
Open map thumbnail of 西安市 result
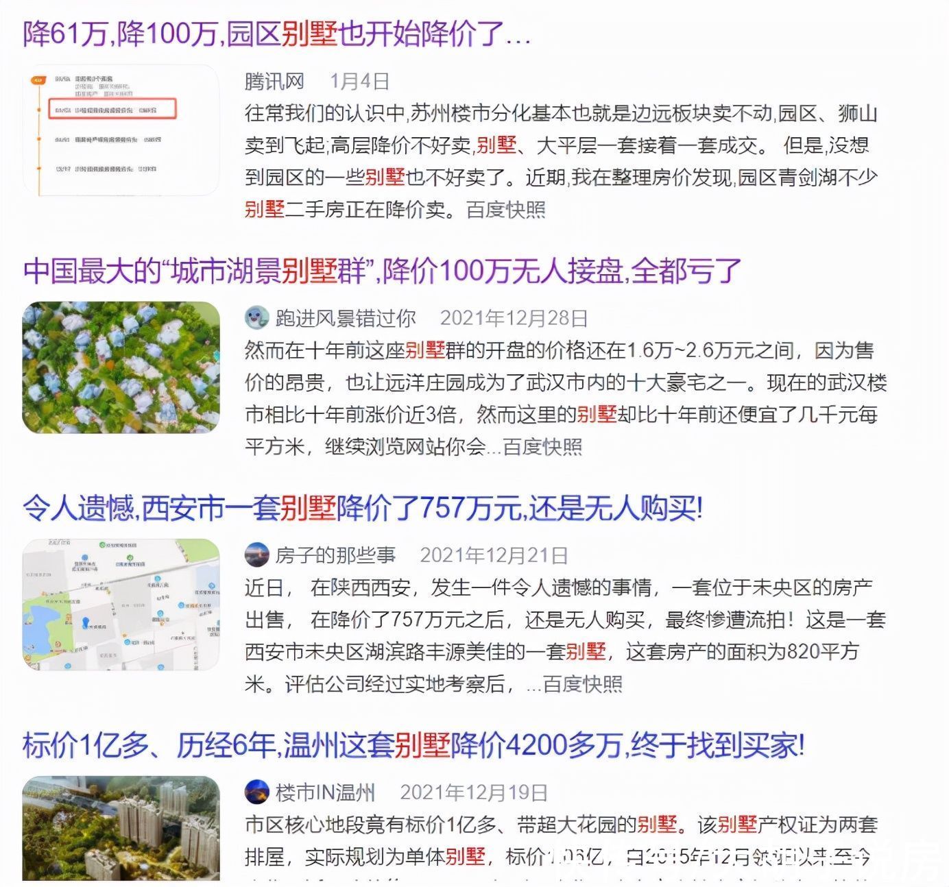[x=121, y=605]
